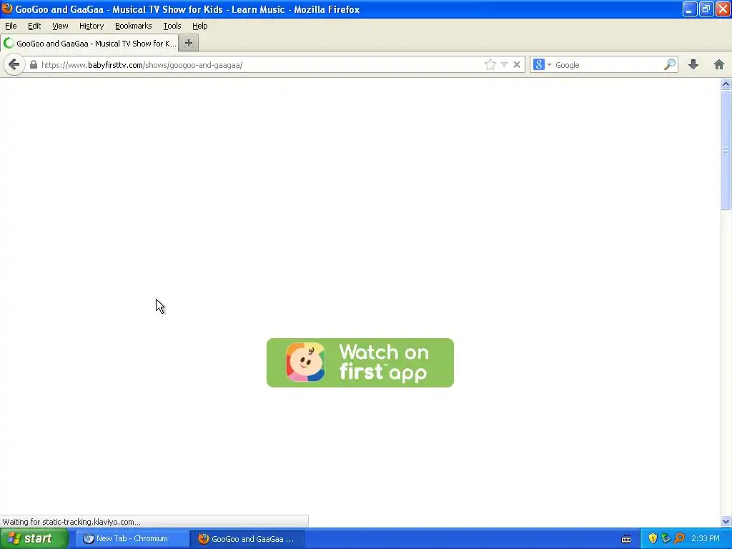Viewport: 732px width, 549px height.
Task: Click GooGoo and GaaGaa taskbar button
Action: [247, 538]
